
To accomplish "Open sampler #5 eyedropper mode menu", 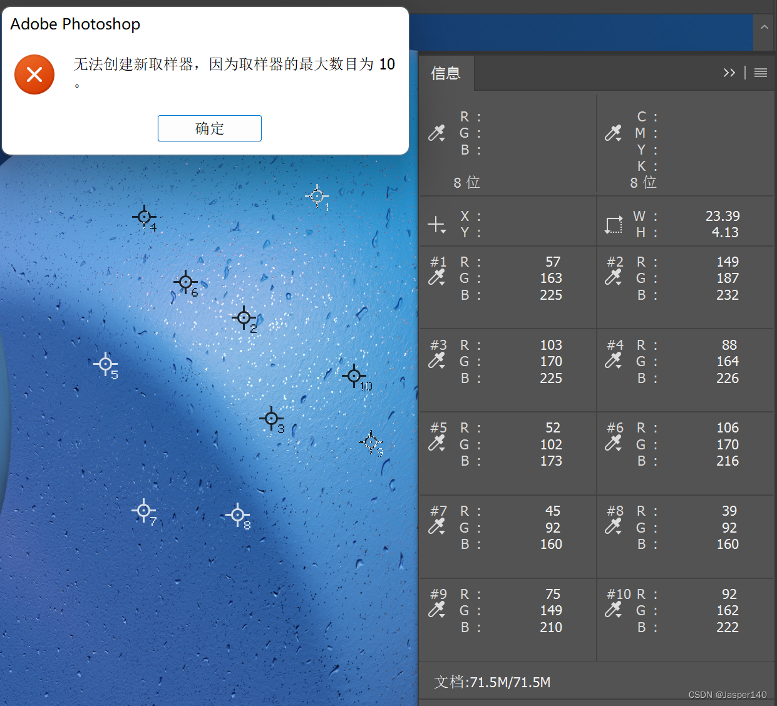I will tap(437, 443).
